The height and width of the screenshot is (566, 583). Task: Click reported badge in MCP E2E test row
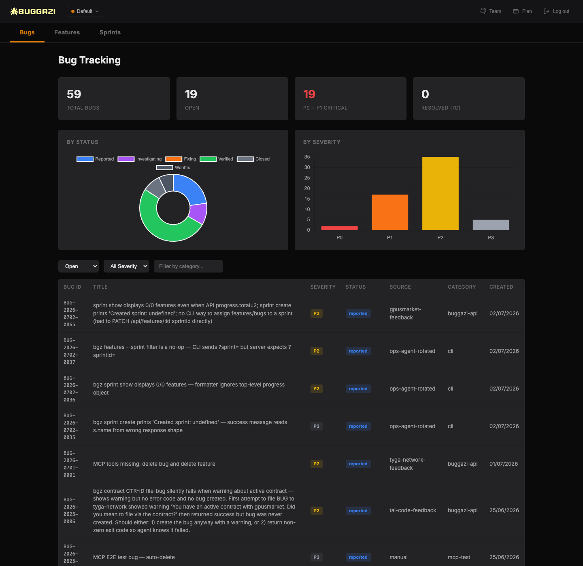(x=358, y=558)
